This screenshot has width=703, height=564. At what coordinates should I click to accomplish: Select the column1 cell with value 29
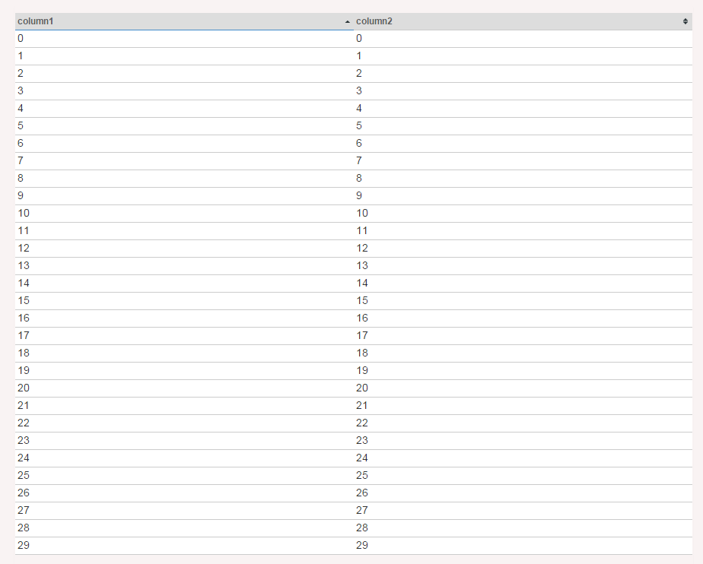tap(184, 546)
